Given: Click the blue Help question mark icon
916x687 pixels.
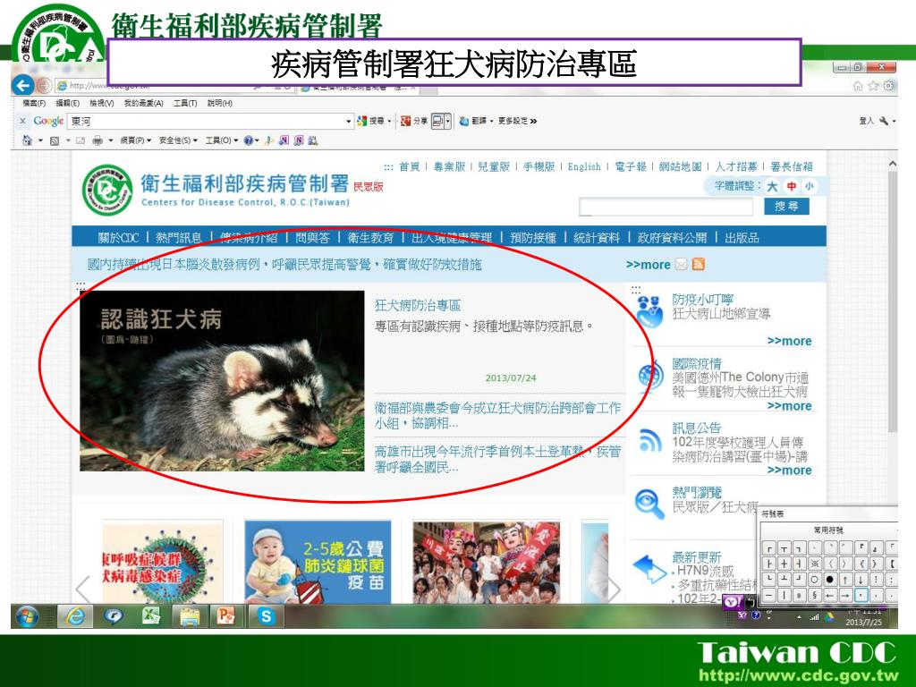Looking at the screenshot, I should (249, 140).
